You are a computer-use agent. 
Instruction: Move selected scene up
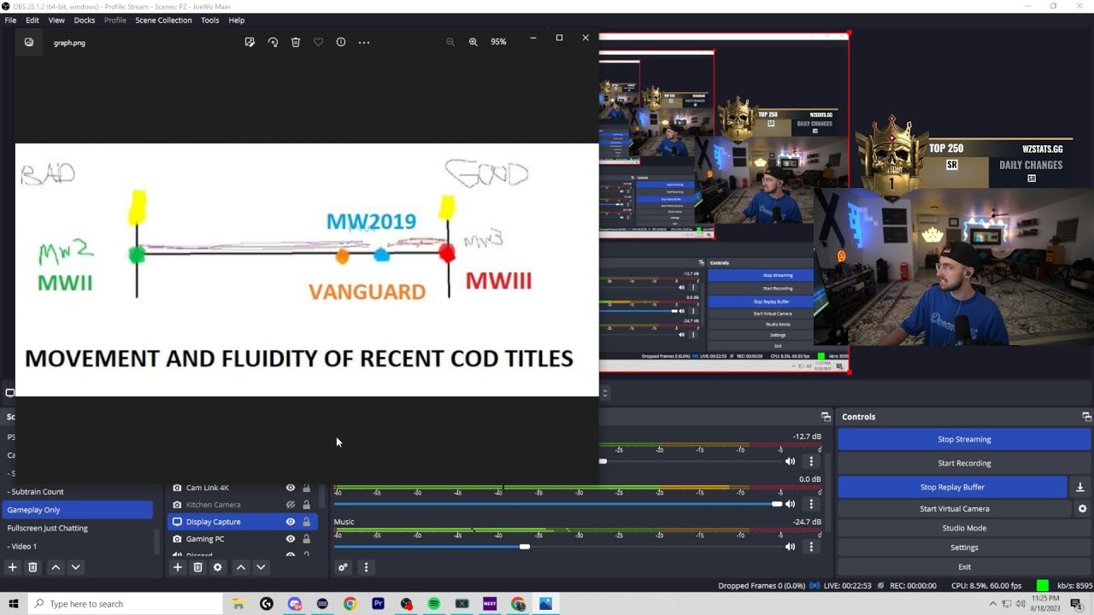tap(56, 567)
